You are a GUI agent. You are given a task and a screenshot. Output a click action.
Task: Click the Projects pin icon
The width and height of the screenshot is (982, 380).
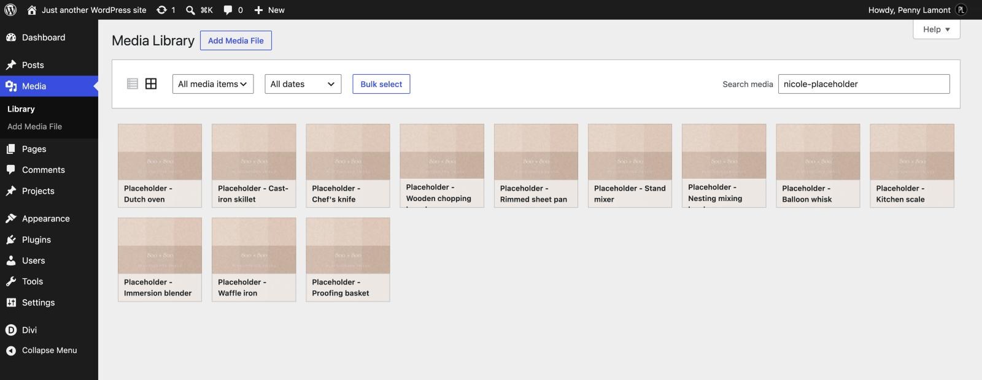(x=11, y=191)
